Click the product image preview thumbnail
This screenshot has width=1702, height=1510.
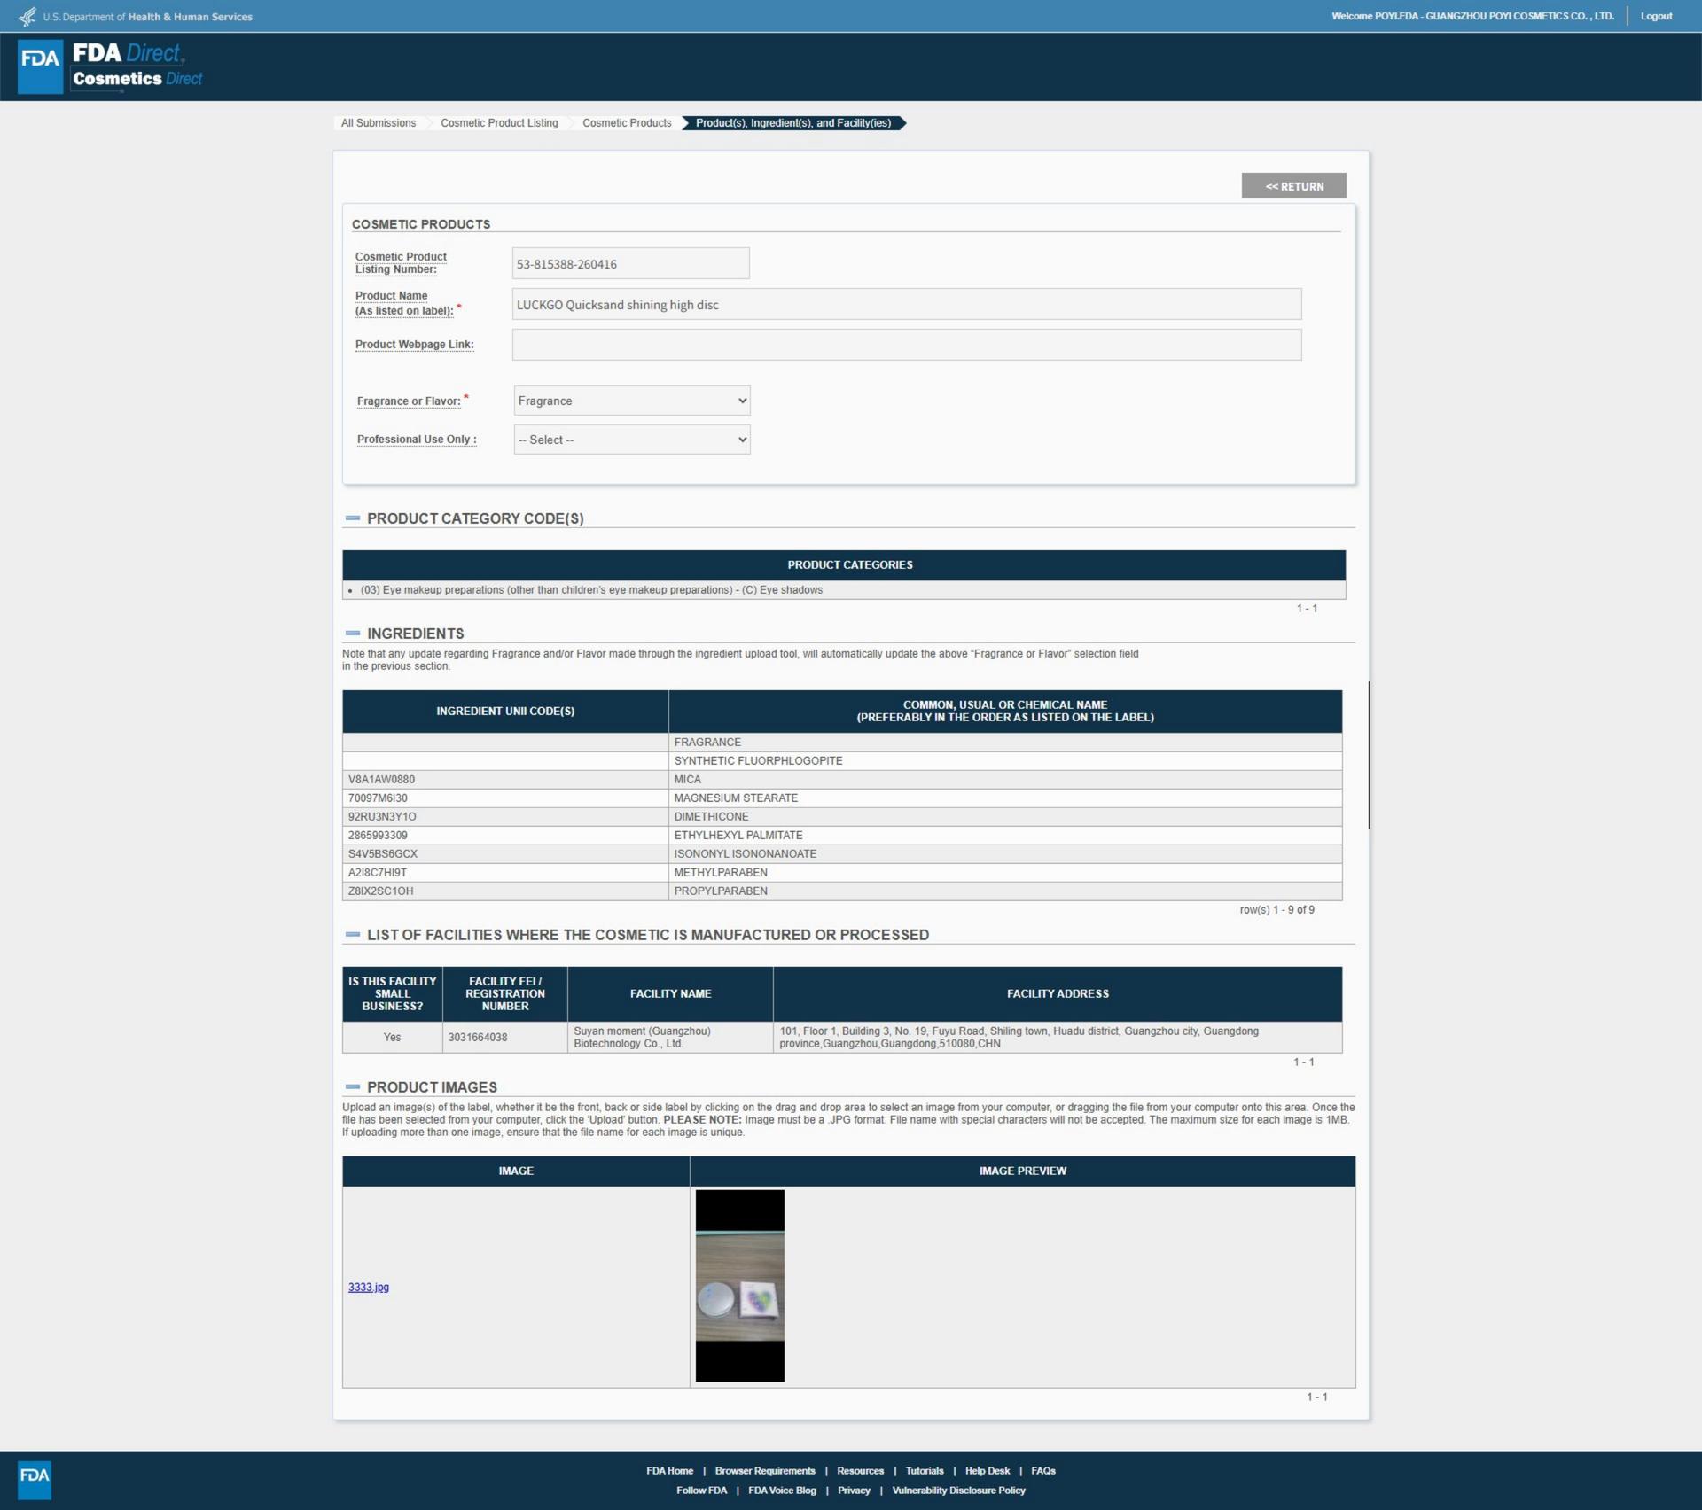739,1286
